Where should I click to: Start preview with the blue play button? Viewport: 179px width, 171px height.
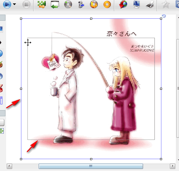tap(7, 4)
